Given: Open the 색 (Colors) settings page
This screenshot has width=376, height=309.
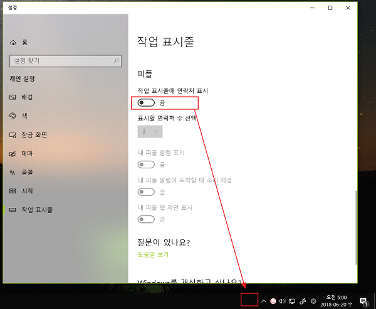Looking at the screenshot, I should click(x=19, y=116).
